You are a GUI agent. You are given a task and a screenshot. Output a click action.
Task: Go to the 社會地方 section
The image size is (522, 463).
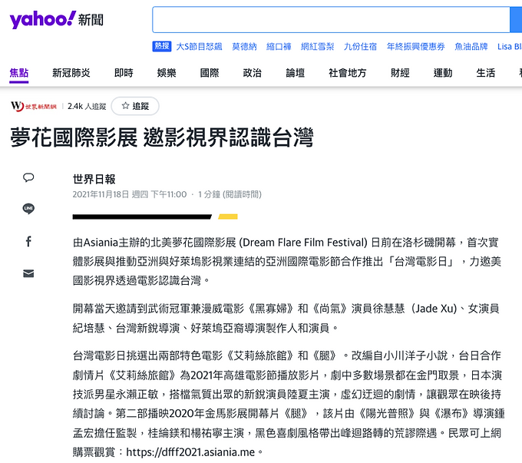point(348,73)
